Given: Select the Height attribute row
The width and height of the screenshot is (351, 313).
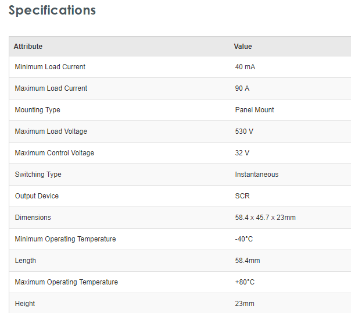Looking at the screenshot, I should coord(25,304).
